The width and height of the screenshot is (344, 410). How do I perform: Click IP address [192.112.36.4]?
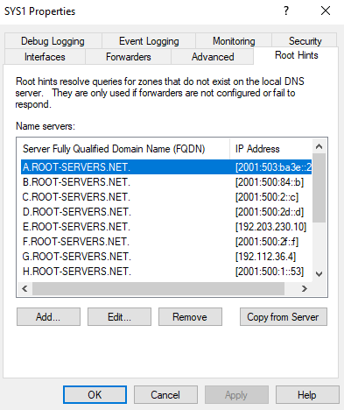coord(265,257)
